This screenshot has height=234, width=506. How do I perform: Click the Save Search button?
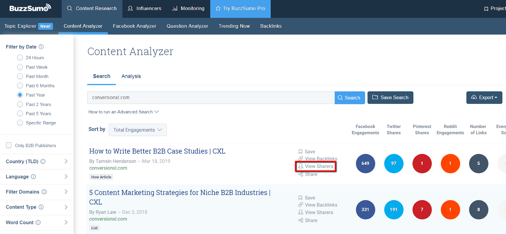click(x=390, y=97)
